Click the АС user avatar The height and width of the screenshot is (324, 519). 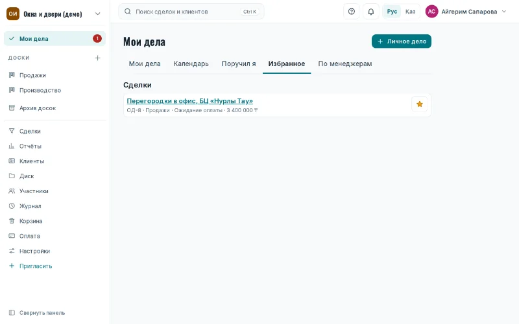(x=431, y=12)
